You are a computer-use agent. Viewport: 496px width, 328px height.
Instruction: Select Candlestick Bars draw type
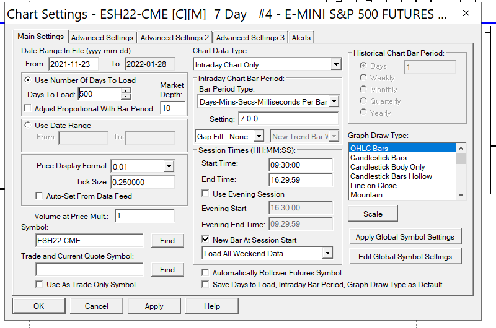(402, 158)
